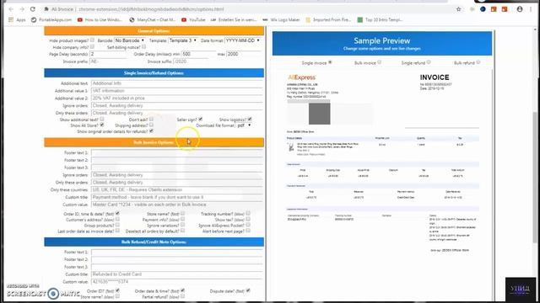540x303 pixels.
Task: Click the Invoice prefix field
Action: click(108, 61)
